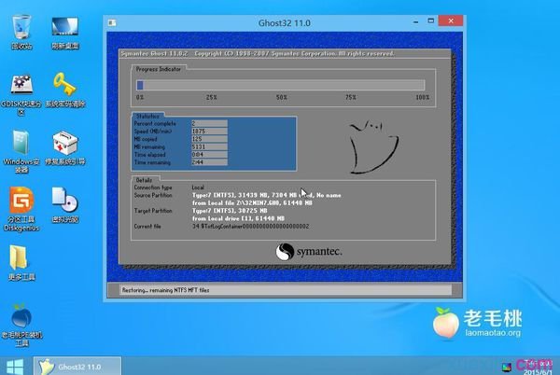This screenshot has width=560, height=375.
Task: Maximize the Ghost32 11.0 window
Action: point(431,21)
